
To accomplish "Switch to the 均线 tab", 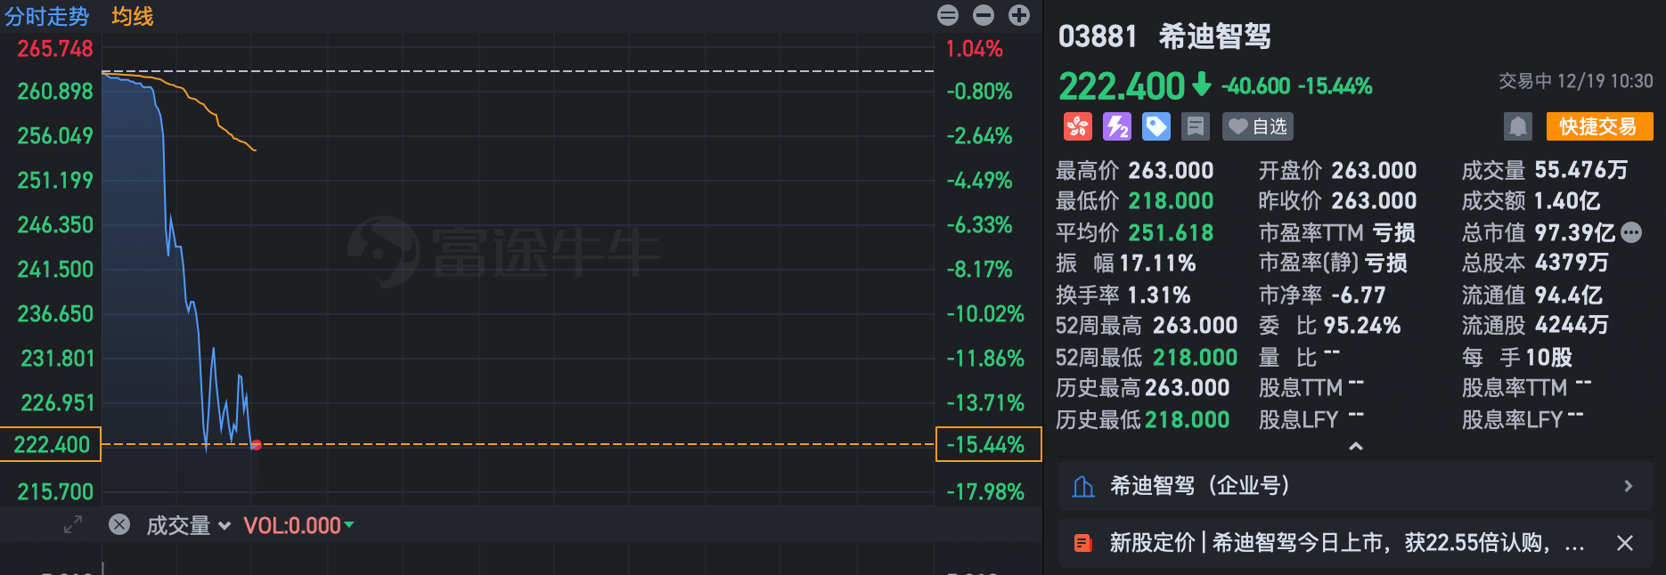I will point(132,16).
